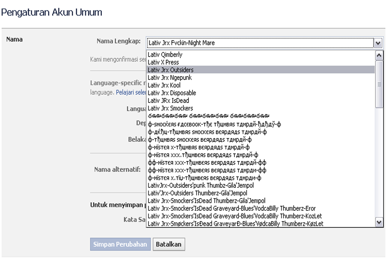Pick 'Lativ Jrx Ngepunk' from dropdown
Screen dimensions: 387x258
170,77
